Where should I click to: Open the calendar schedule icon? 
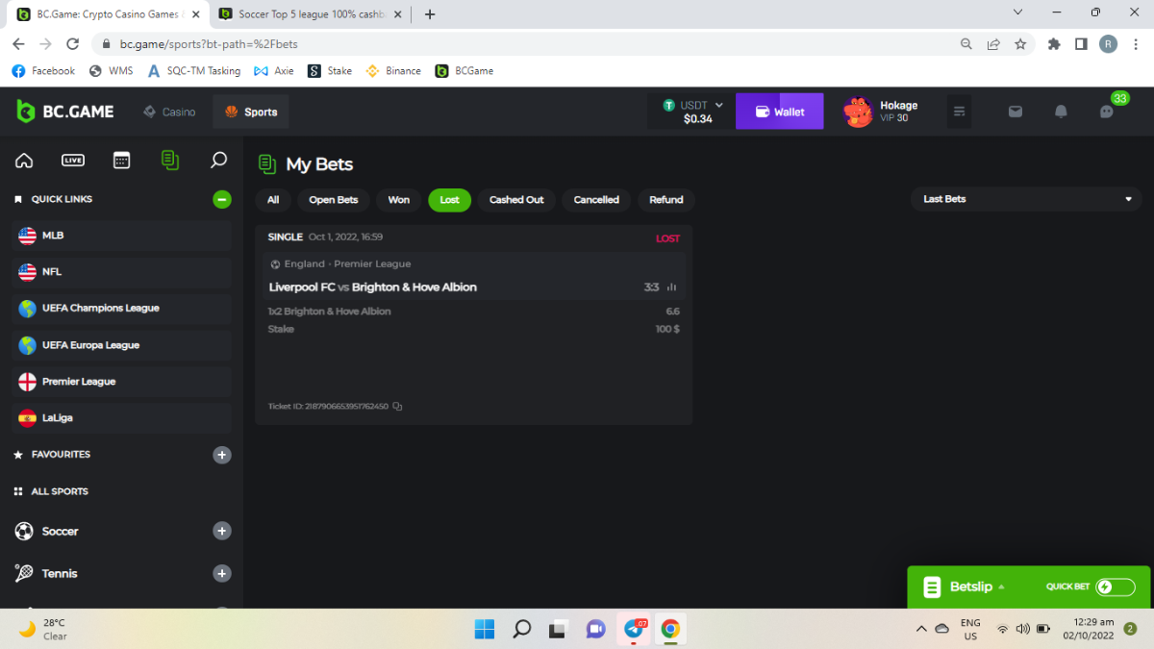[x=121, y=161]
